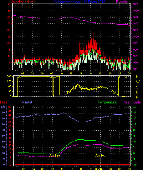This screenshot has height=170, width=143.
Task: Click the 270 wind direction axis value
Action: click(x=9, y=81)
